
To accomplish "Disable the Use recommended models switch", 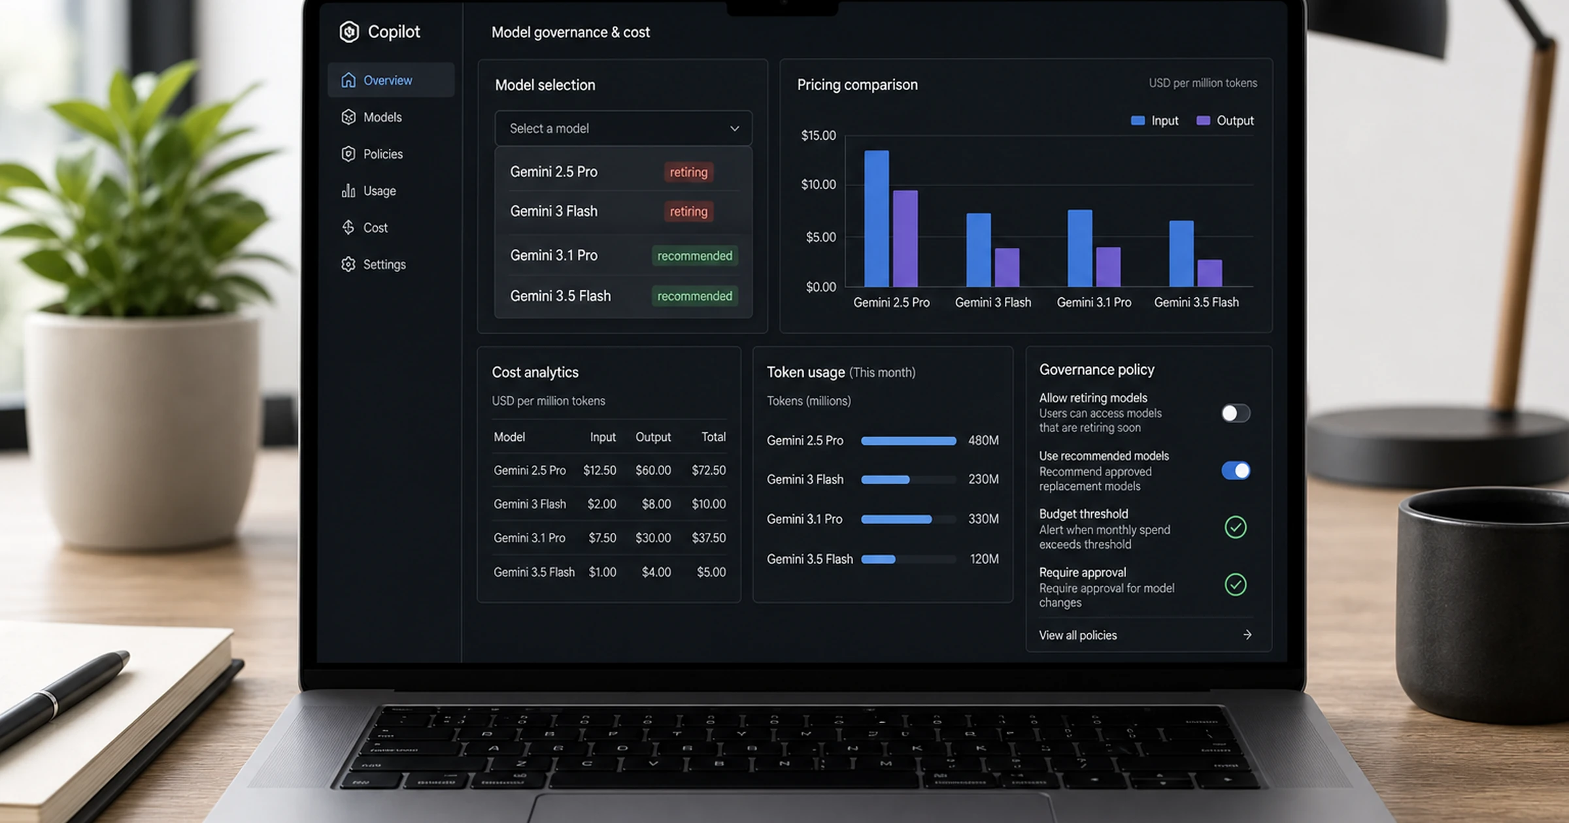I will (x=1236, y=470).
